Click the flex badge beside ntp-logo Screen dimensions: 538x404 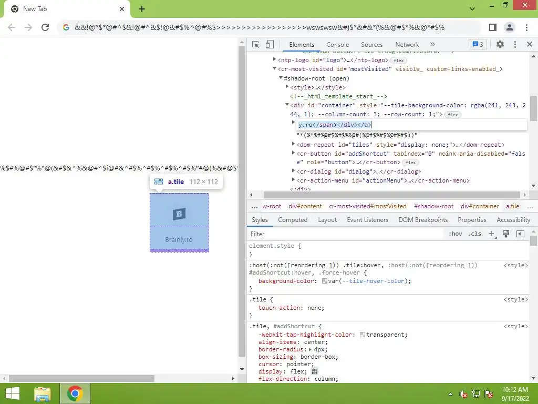[x=398, y=60]
